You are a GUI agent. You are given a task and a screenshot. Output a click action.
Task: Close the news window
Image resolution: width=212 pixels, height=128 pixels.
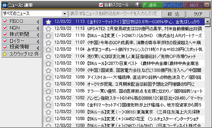pos(207,5)
